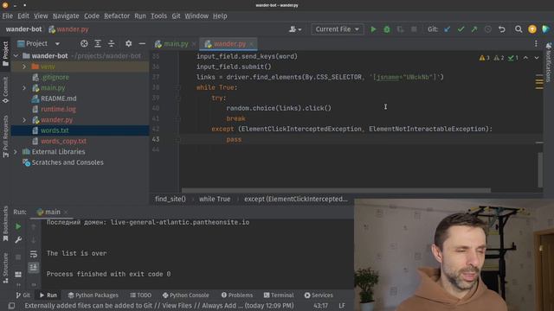Click the Stop process toolbar icon
554x311 pixels.
pyautogui.click(x=414, y=29)
